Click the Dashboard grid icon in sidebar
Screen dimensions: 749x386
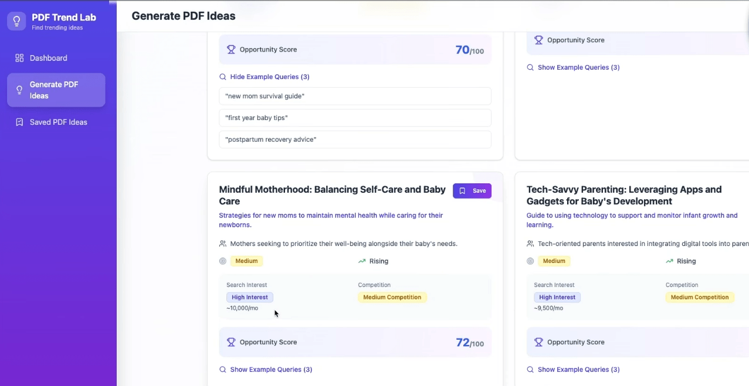click(x=19, y=58)
